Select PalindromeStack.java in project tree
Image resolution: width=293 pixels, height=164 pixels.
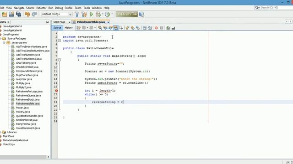click(x=27, y=100)
